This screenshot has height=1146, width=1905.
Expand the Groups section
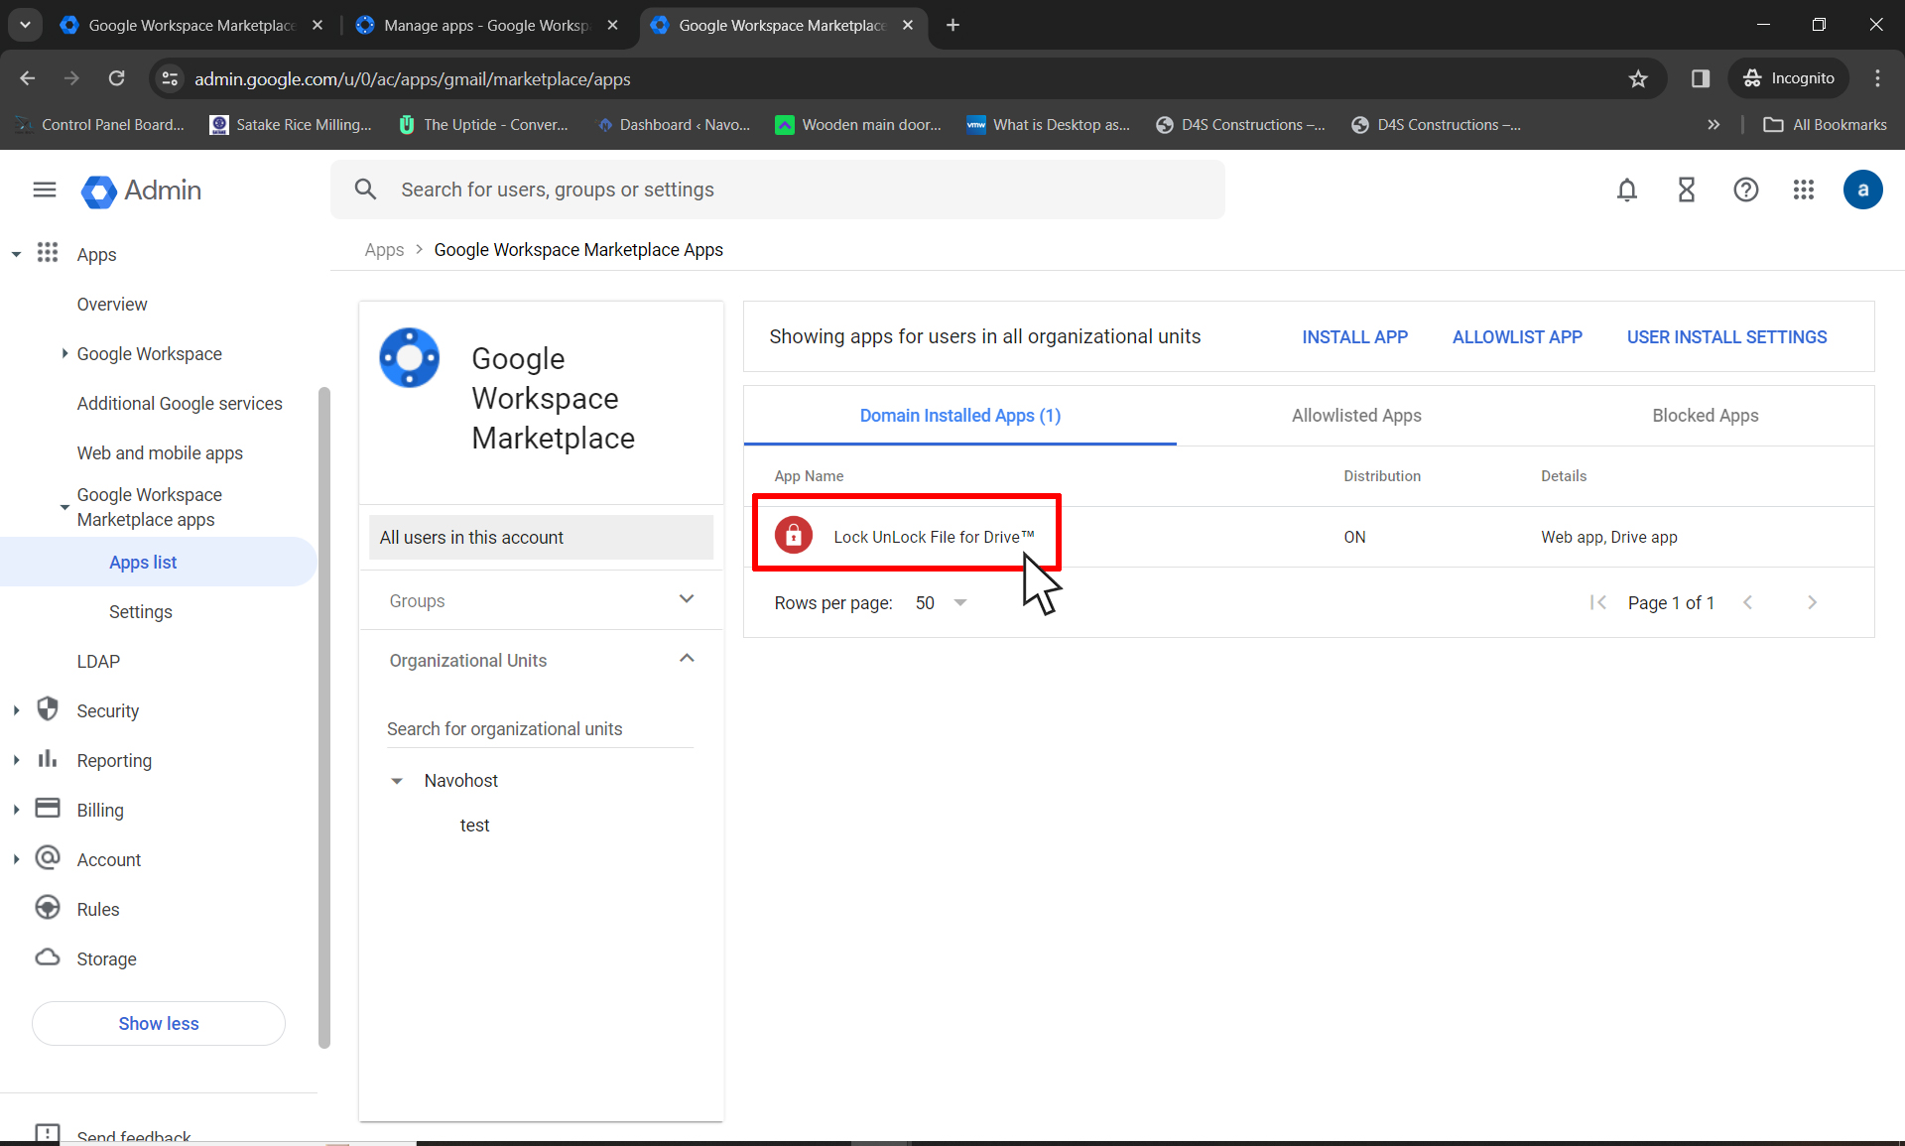point(686,599)
